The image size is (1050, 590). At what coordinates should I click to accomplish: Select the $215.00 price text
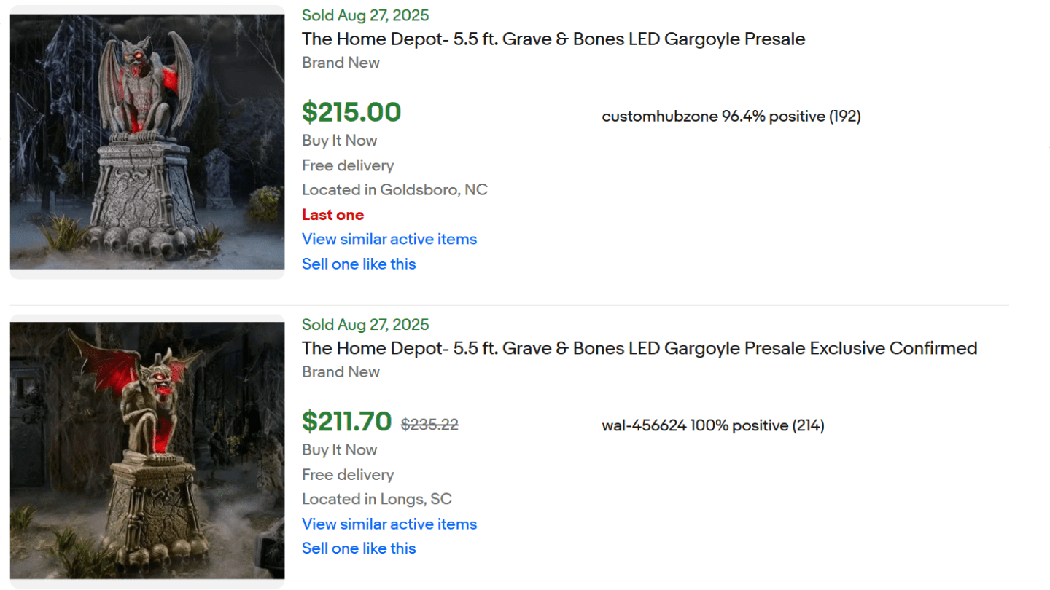(351, 113)
